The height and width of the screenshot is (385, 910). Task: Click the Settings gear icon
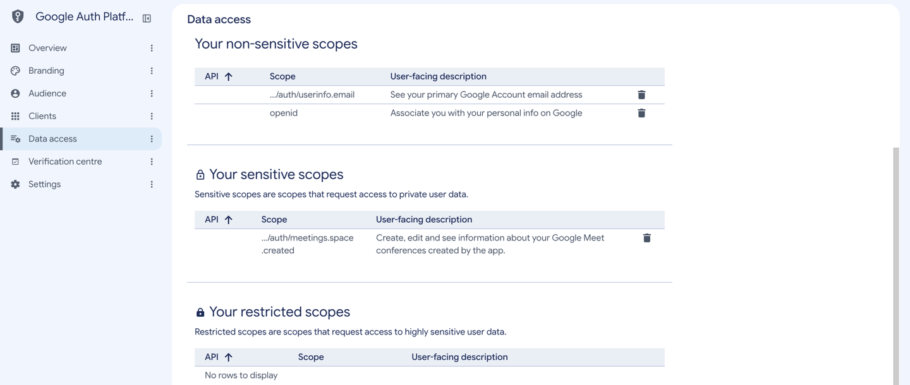[16, 184]
